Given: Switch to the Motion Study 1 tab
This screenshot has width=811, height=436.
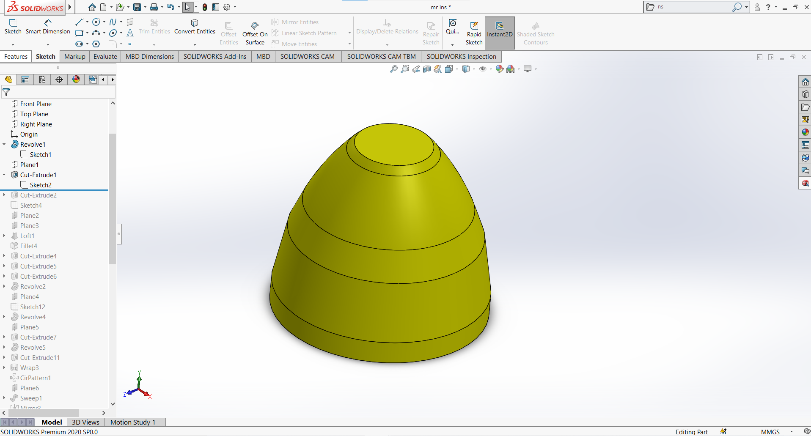Looking at the screenshot, I should click(133, 422).
